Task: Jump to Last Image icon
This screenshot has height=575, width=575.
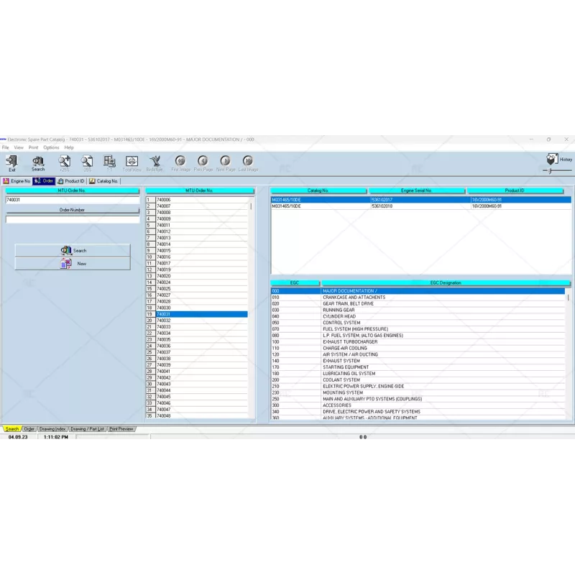Action: [x=248, y=162]
